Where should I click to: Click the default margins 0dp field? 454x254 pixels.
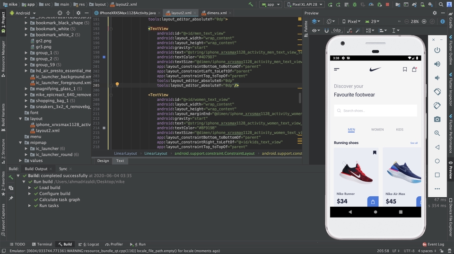tap(337, 30)
